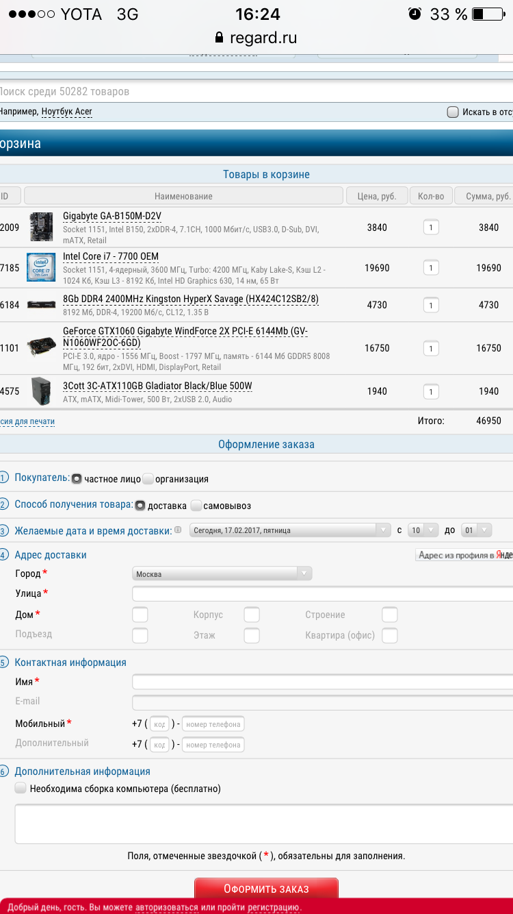This screenshot has height=914, width=513.
Task: Select самовывоз pickup method
Action: (196, 506)
